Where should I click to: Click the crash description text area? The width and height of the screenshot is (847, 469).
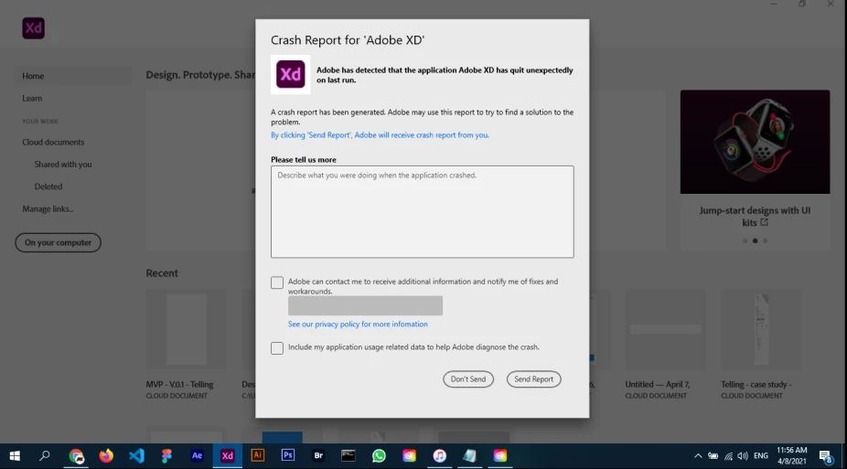click(423, 211)
